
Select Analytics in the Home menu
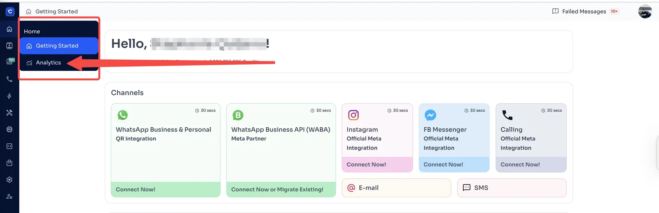click(x=48, y=63)
